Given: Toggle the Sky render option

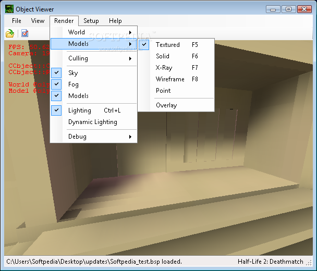Looking at the screenshot, I should pos(94,73).
